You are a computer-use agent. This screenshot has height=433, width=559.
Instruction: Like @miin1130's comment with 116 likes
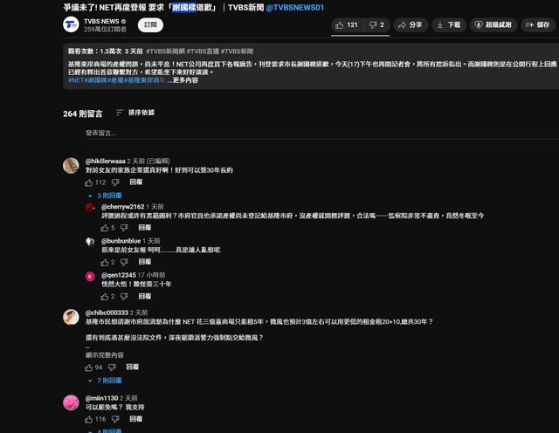pyautogui.click(x=89, y=419)
